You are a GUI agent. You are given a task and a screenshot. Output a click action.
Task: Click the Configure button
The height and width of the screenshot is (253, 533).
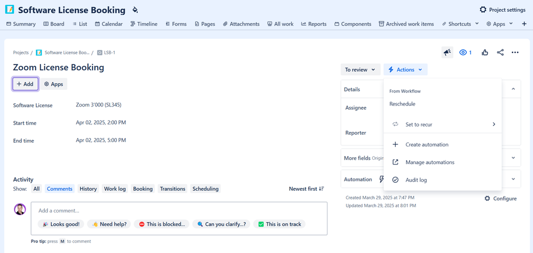coord(501,198)
